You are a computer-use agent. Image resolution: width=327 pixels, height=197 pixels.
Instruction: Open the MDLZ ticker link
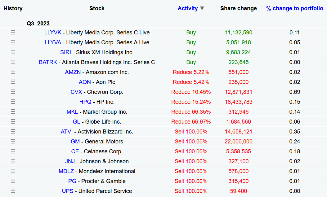tap(66, 171)
